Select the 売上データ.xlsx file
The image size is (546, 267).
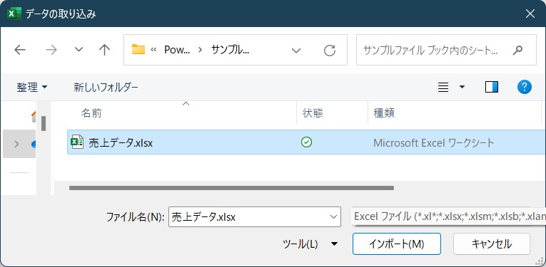click(306, 142)
